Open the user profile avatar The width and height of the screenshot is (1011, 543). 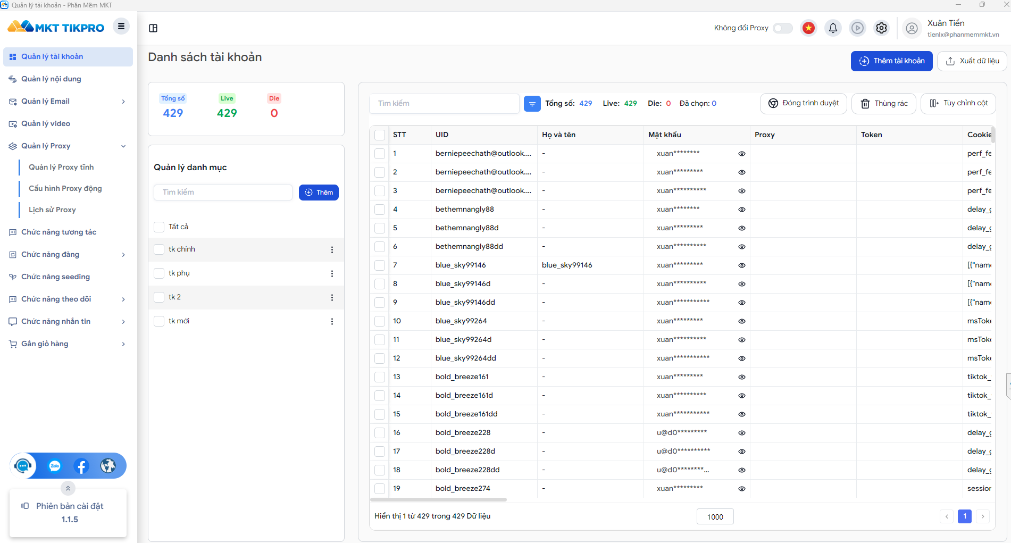point(912,28)
